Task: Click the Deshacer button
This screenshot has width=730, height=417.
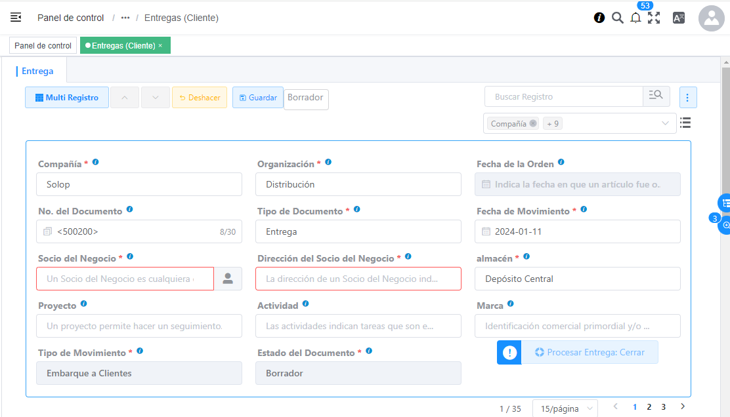Action: [x=200, y=98]
